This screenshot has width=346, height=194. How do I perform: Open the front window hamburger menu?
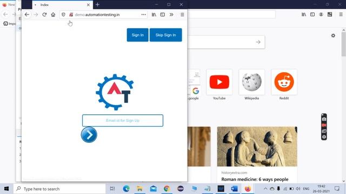pyautogui.click(x=182, y=15)
